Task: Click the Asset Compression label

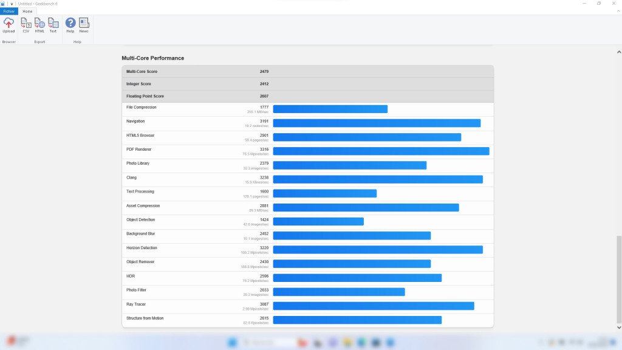Action: coord(143,206)
